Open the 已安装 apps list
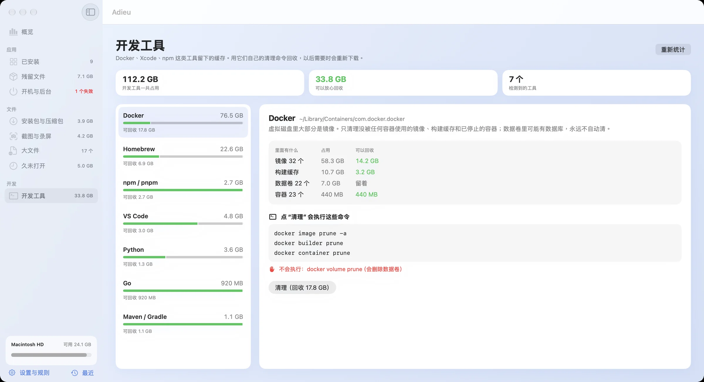 (51, 62)
